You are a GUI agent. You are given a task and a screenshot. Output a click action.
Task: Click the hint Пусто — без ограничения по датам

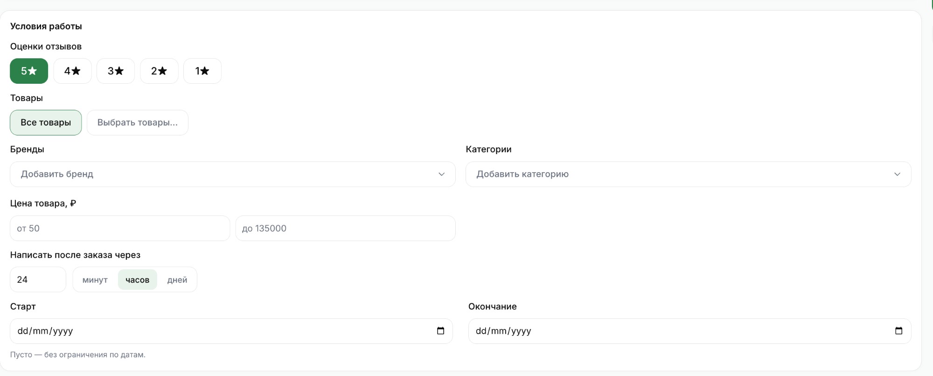click(78, 355)
